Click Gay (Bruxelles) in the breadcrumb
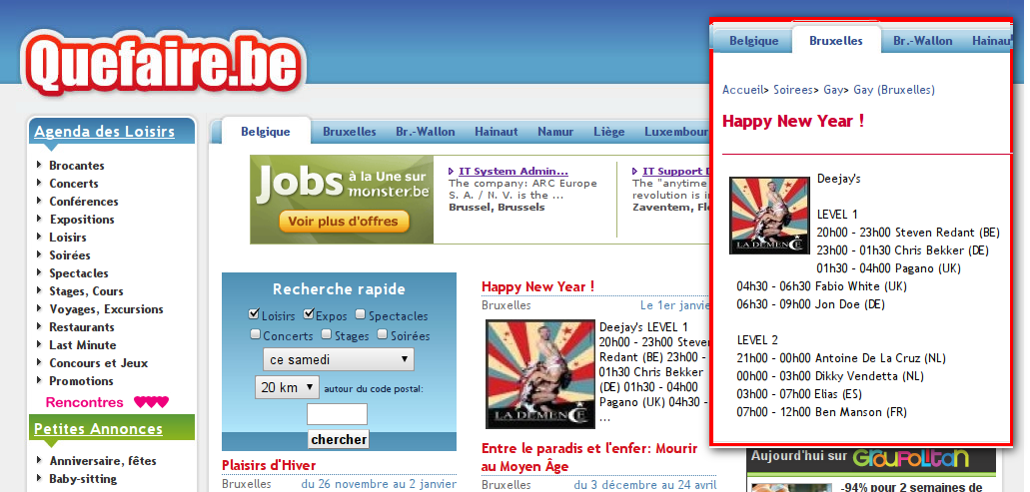Screen dimensions: 1030x492 [894, 90]
